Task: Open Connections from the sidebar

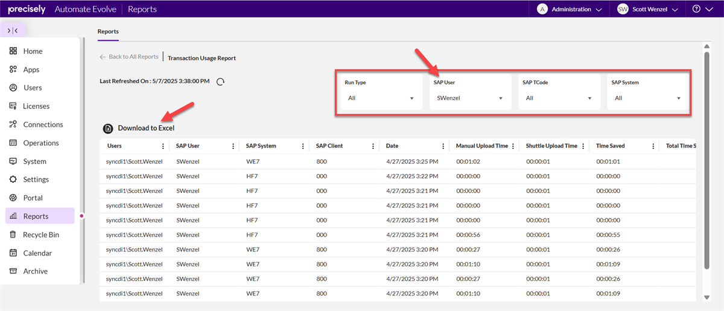Action: 42,124
